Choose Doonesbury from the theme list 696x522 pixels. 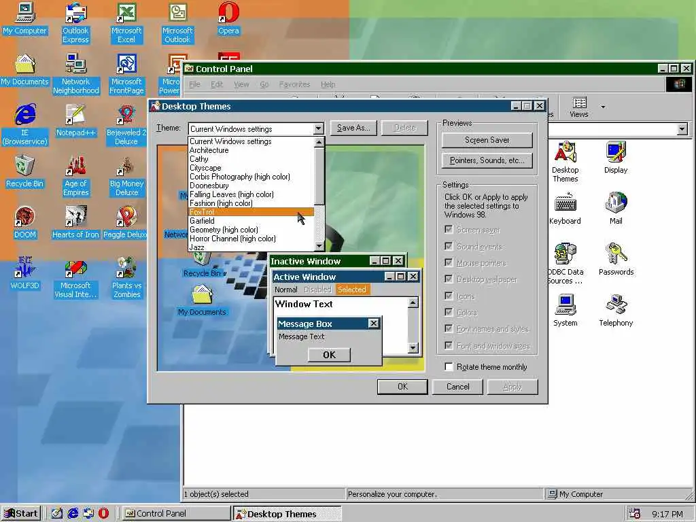[x=251, y=186]
